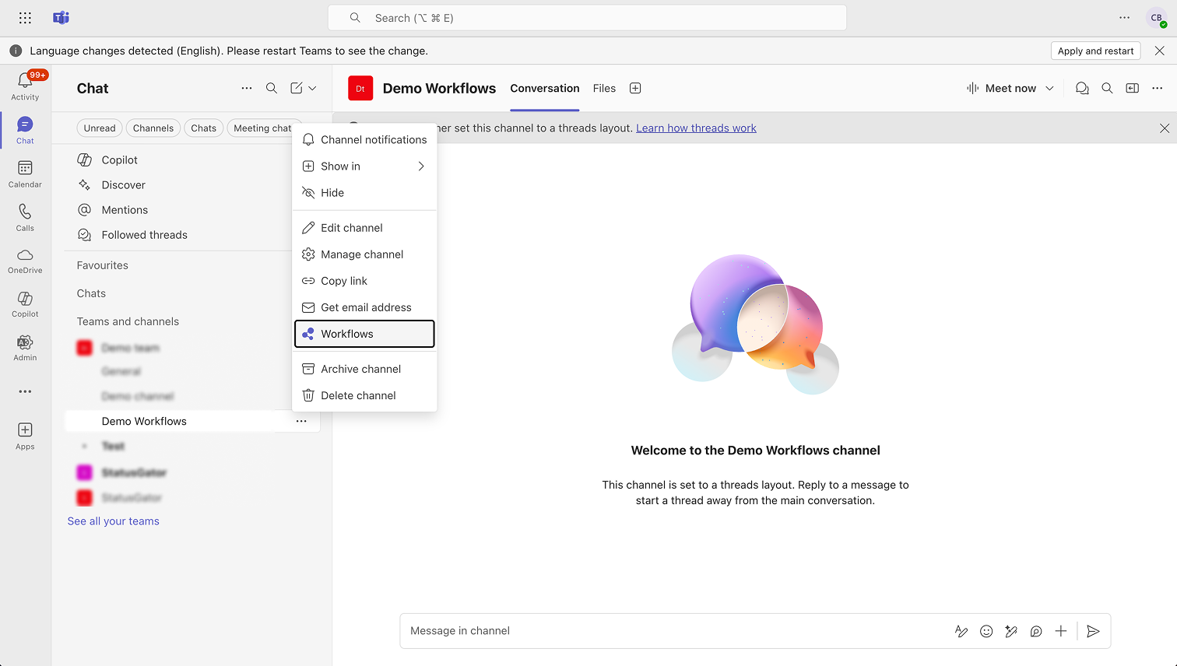Viewport: 1177px width, 666px height.
Task: Click the Search field
Action: point(587,18)
